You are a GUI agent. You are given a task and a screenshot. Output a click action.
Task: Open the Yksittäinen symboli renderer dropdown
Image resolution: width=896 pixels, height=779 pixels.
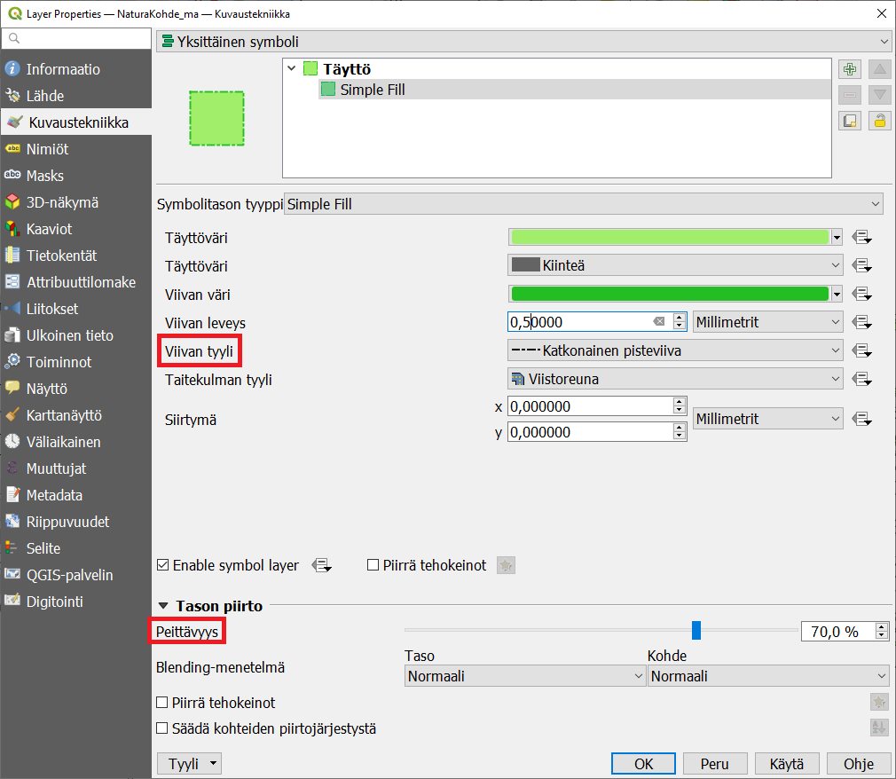click(523, 42)
